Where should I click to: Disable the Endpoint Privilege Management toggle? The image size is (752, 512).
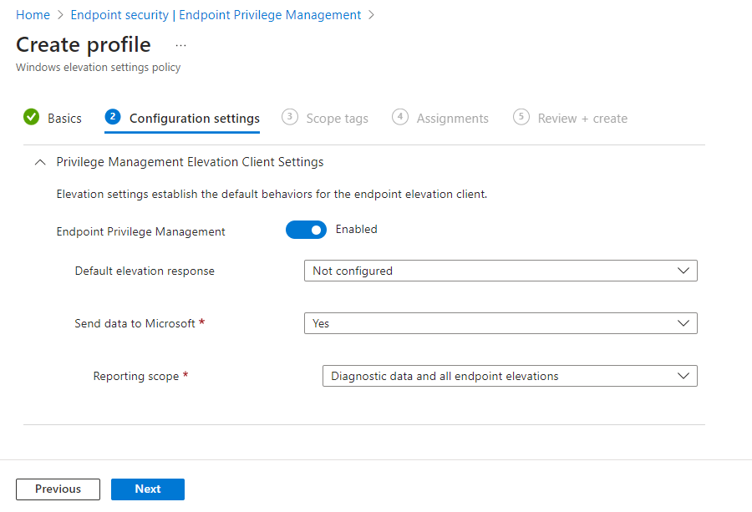pyautogui.click(x=306, y=230)
